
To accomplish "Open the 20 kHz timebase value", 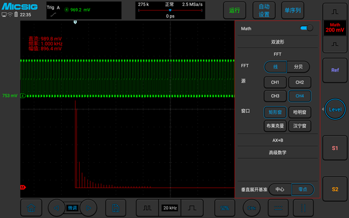I will coord(170,208).
